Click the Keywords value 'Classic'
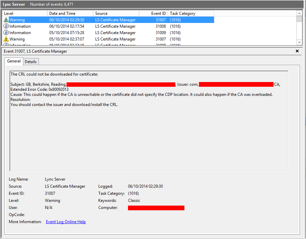Image resolution: width=306 pixels, height=239 pixels. point(134,201)
